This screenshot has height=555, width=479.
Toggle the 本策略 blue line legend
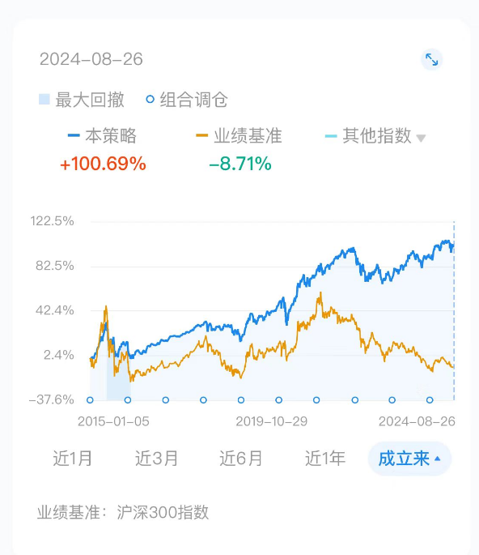coord(102,135)
